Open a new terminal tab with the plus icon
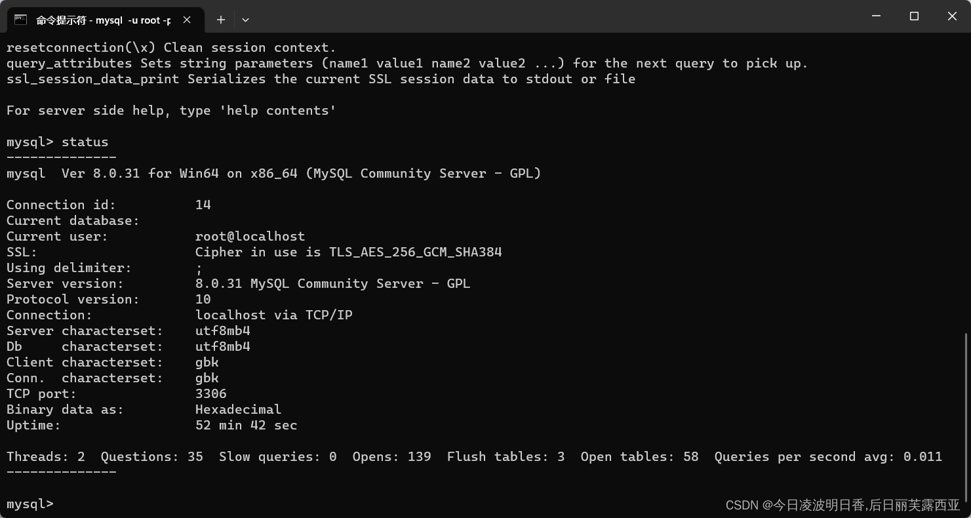971x518 pixels. click(220, 20)
